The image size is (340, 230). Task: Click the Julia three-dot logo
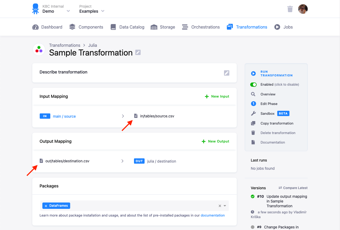click(x=39, y=49)
